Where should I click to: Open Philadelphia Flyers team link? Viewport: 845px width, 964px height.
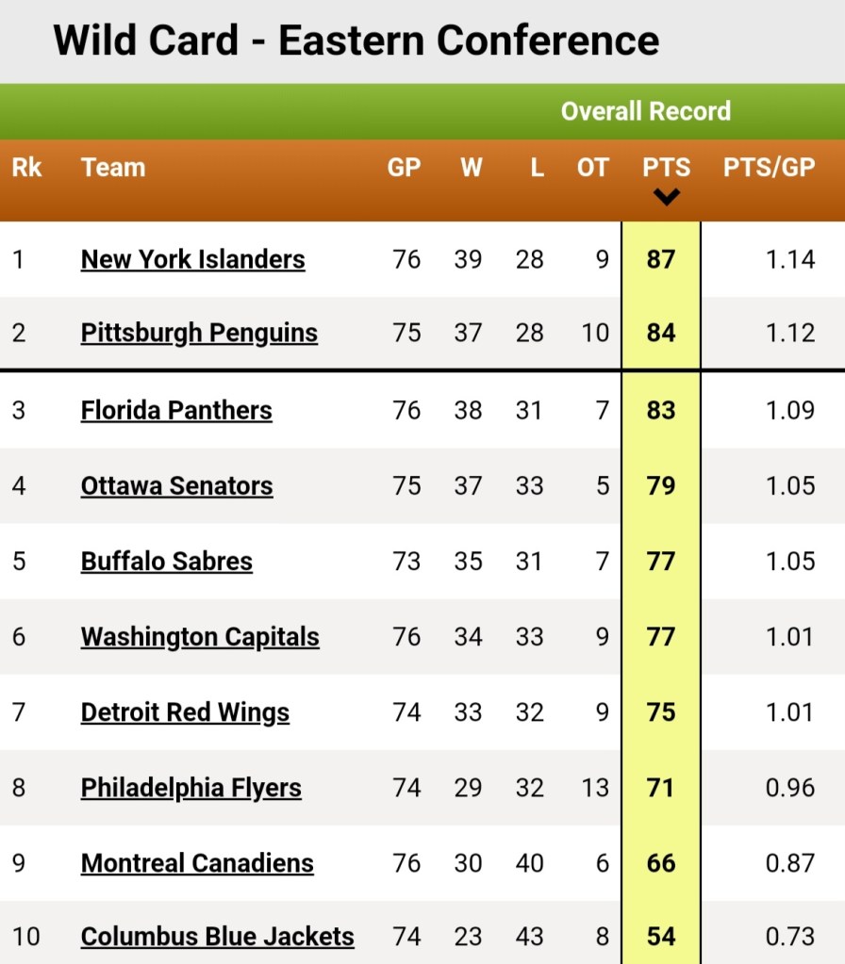click(191, 789)
